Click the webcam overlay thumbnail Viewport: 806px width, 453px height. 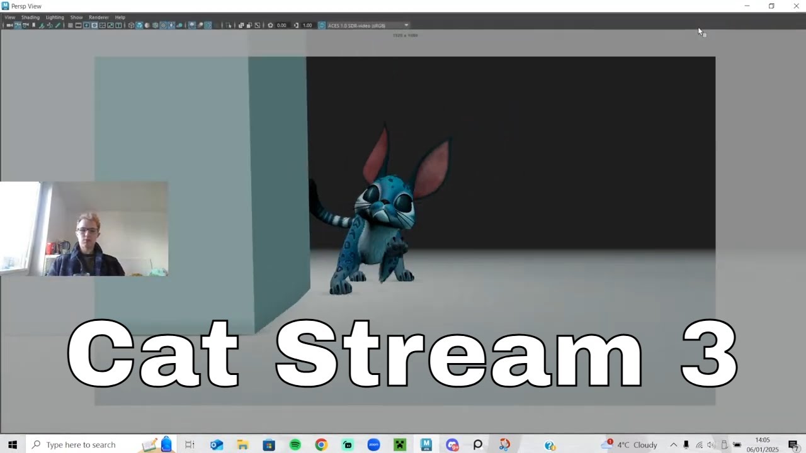point(84,229)
